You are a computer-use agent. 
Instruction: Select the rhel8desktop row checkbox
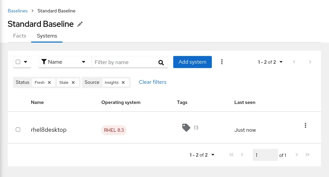[18, 130]
